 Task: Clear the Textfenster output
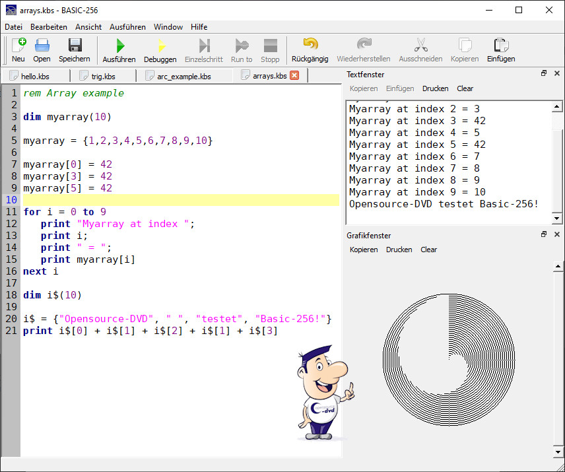pyautogui.click(x=465, y=88)
